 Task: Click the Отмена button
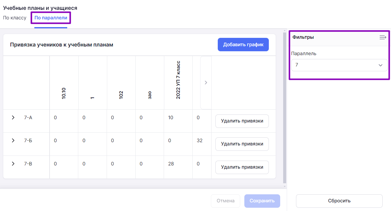[226, 201]
